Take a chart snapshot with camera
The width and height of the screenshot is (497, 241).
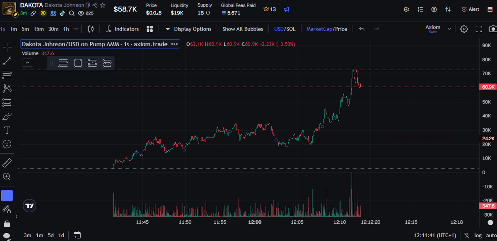493,29
